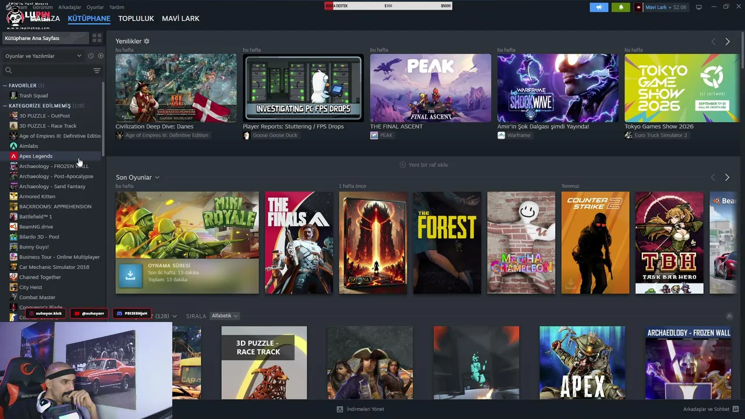
Task: Switch to the KÜTÜPHANE tab
Action: pos(89,19)
